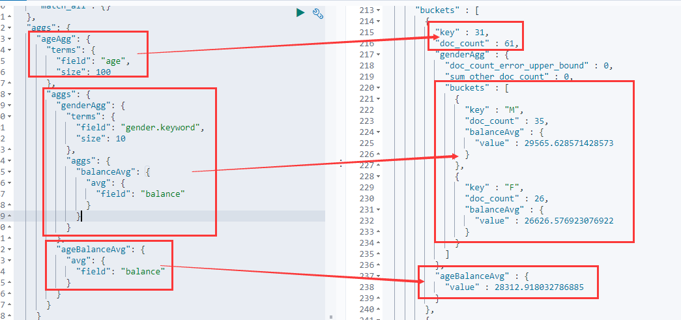Collapse the ageBalanceAvg block at line 237
Image resolution: width=681 pixels, height=320 pixels.
[x=378, y=276]
